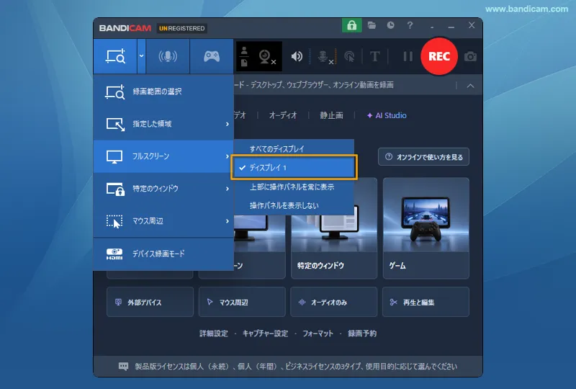Image resolution: width=576 pixels, height=389 pixels.
Task: Click the icon beside 録画範囲の選択
Action: pyautogui.click(x=115, y=92)
